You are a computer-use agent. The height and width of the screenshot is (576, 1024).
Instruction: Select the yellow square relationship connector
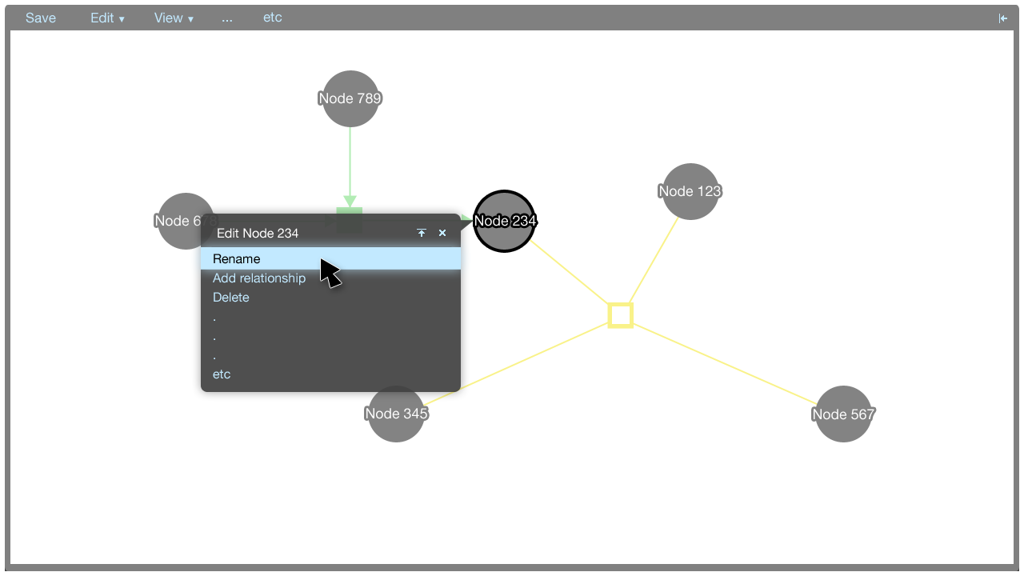tap(620, 315)
